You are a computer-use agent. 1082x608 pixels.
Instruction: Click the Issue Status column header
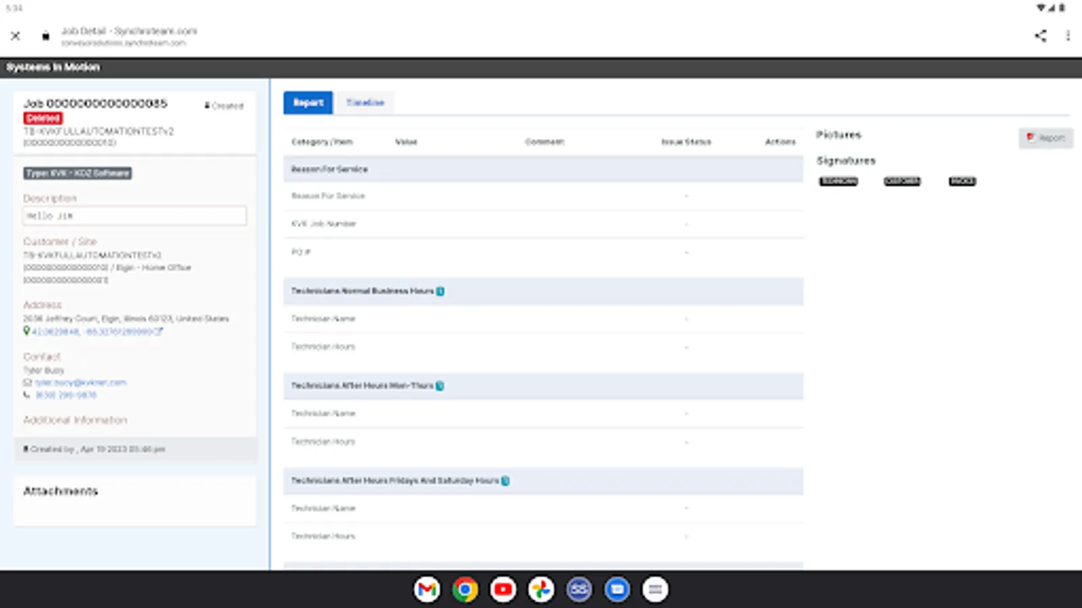click(686, 142)
